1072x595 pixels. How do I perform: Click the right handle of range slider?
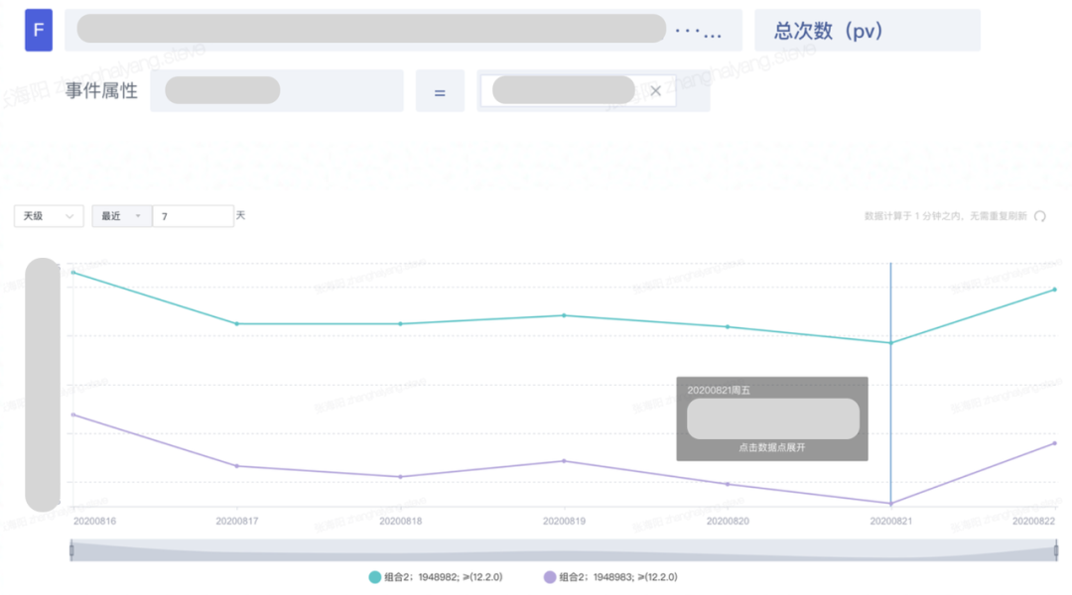1055,550
